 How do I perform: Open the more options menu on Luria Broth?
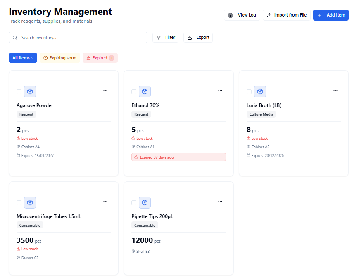coord(335,90)
